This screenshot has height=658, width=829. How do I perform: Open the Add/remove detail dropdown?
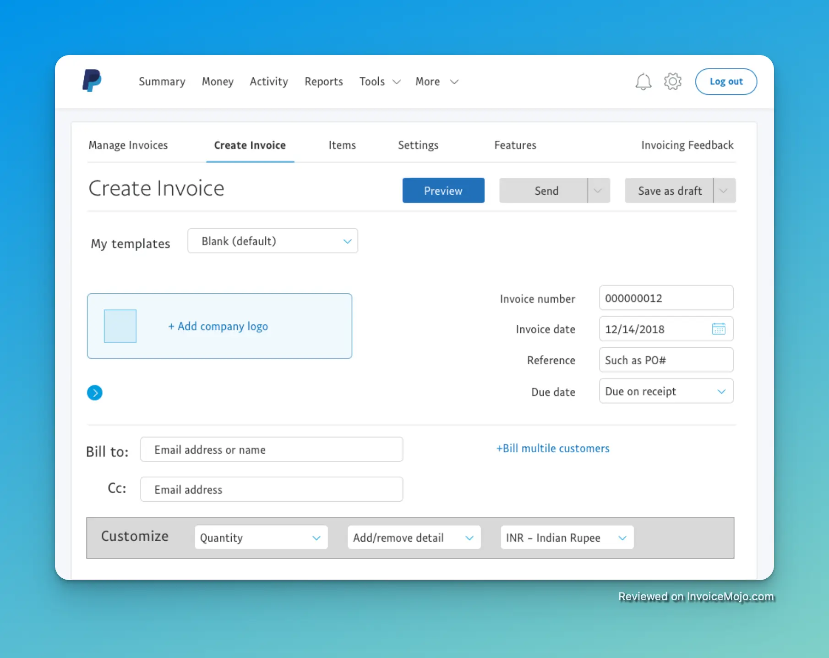click(x=413, y=537)
